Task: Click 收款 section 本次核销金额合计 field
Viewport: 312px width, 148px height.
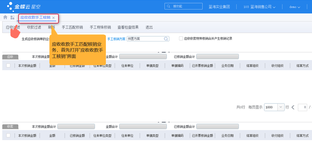Action: point(76,127)
